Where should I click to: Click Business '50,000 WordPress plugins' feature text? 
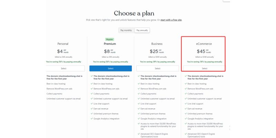[x=158, y=126]
